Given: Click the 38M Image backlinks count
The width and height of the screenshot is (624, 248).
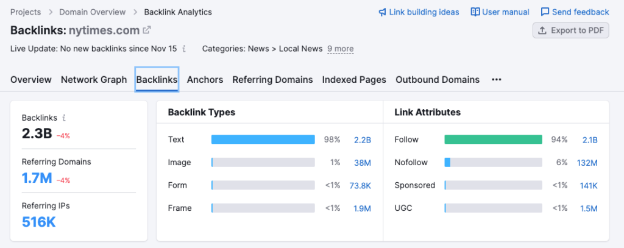Looking at the screenshot, I should click(363, 163).
